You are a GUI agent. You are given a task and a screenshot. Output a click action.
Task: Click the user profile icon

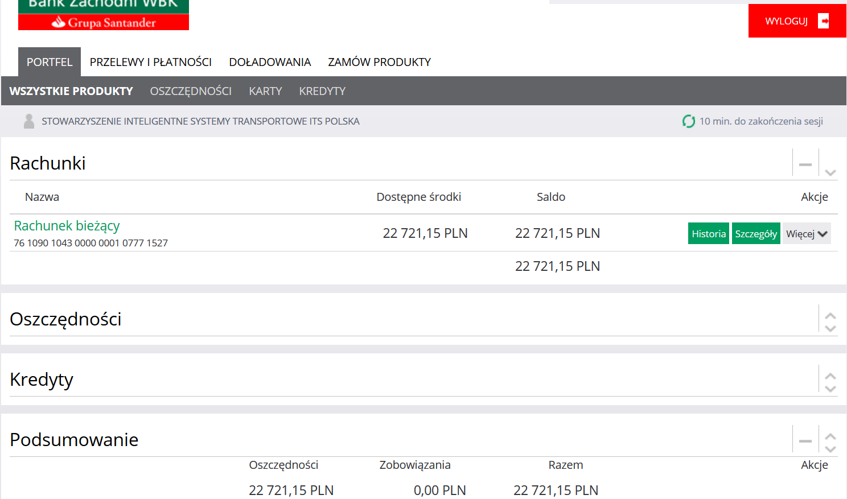(x=29, y=121)
